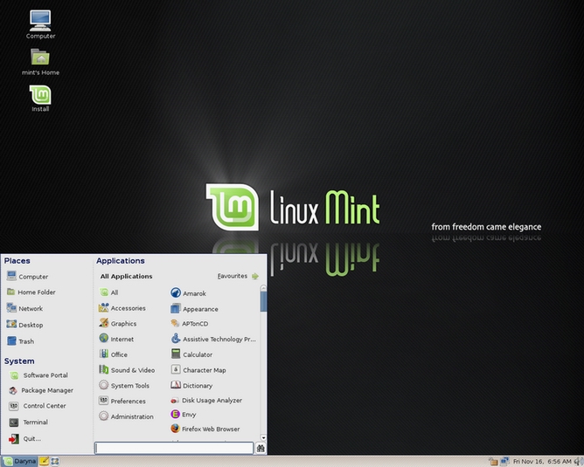Click the Daryna menu button in panel
The height and width of the screenshot is (467, 584).
(20, 461)
